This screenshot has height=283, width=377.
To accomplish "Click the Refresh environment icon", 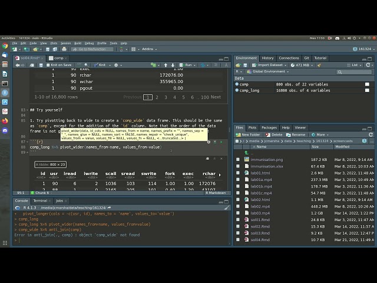I will 368,65.
